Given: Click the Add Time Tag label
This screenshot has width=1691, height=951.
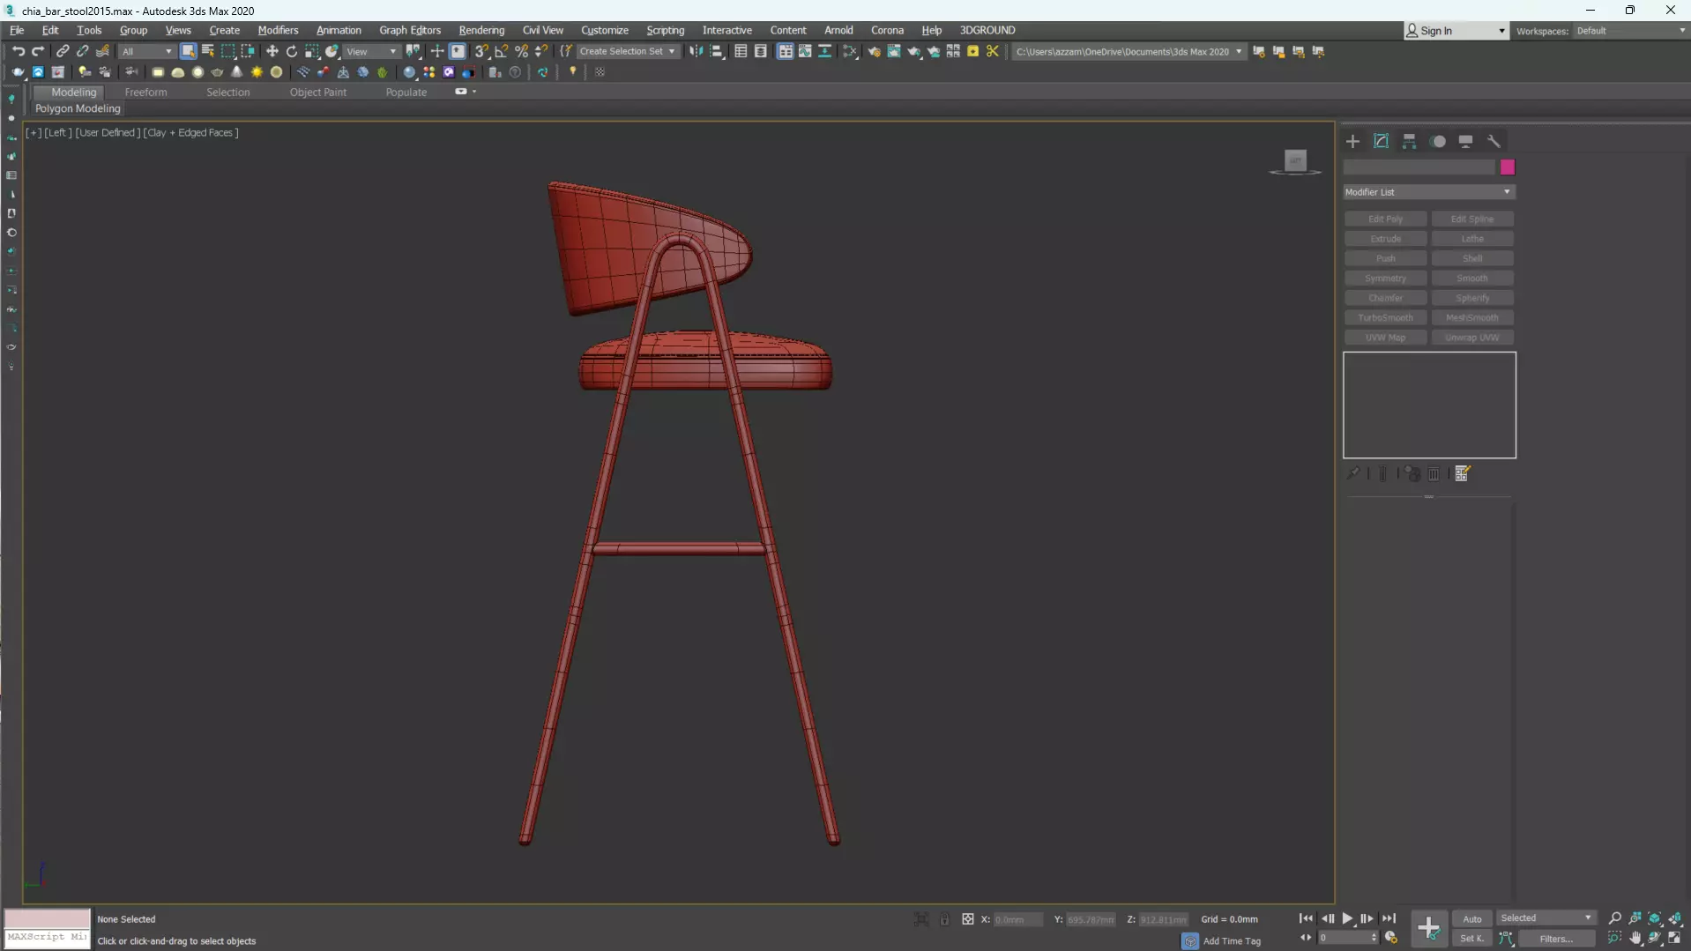Looking at the screenshot, I should coord(1232,940).
